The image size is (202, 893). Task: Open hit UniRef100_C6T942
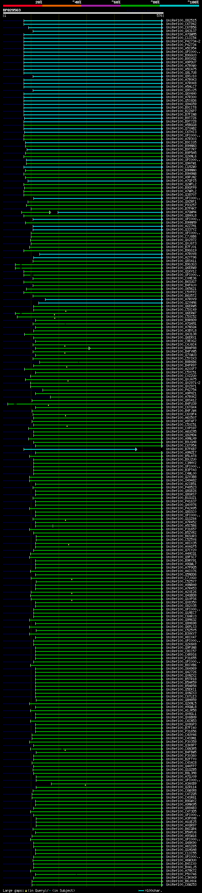click(x=181, y=24)
